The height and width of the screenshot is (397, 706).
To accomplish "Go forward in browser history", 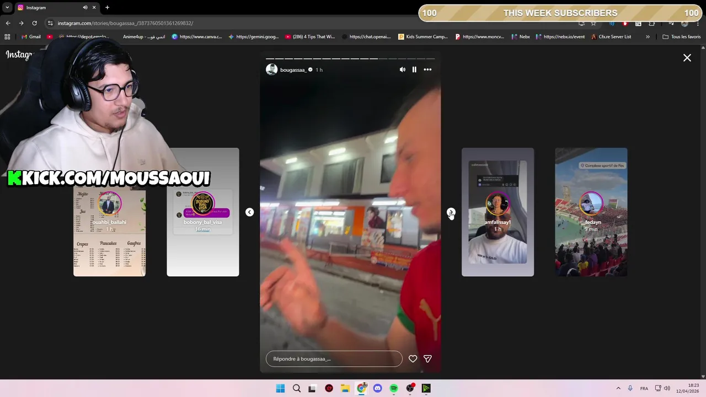I will [21, 23].
